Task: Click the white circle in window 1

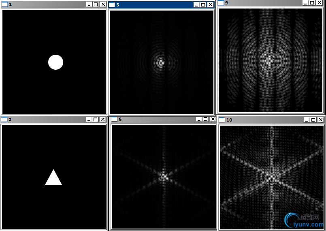Action: [x=56, y=62]
